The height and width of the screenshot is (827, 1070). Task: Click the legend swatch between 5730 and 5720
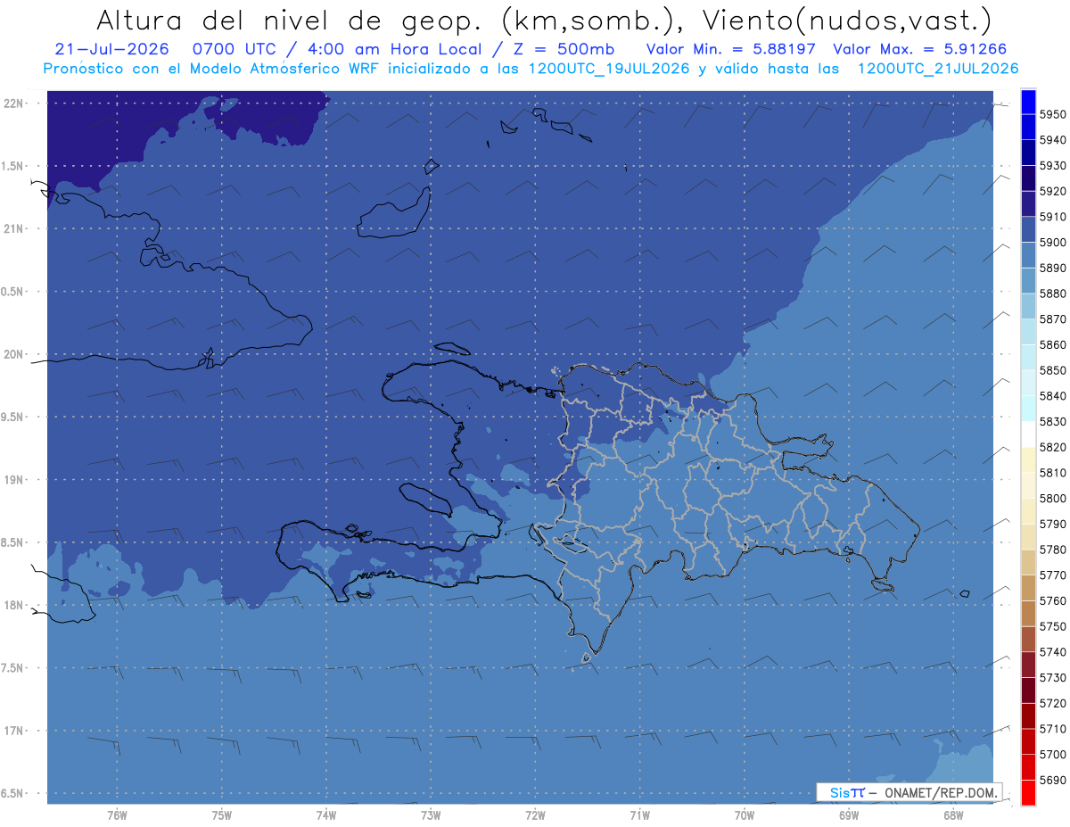(1028, 690)
